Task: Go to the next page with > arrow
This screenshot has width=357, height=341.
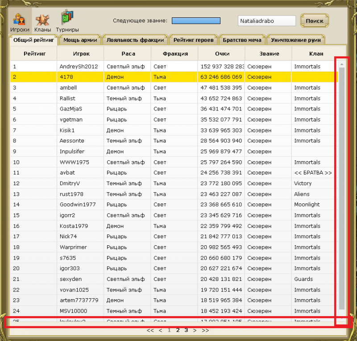Action: 195,330
